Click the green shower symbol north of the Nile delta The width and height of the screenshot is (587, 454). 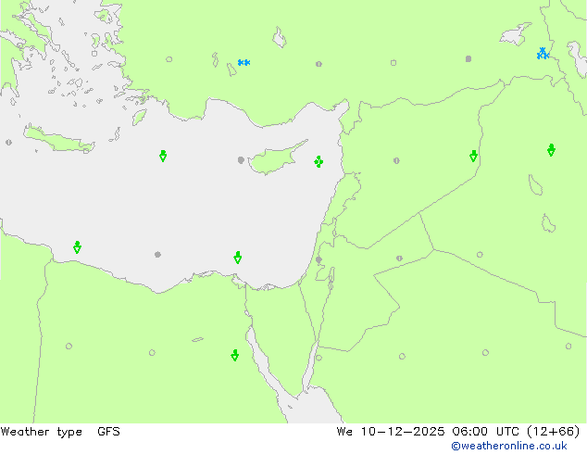[x=237, y=257]
